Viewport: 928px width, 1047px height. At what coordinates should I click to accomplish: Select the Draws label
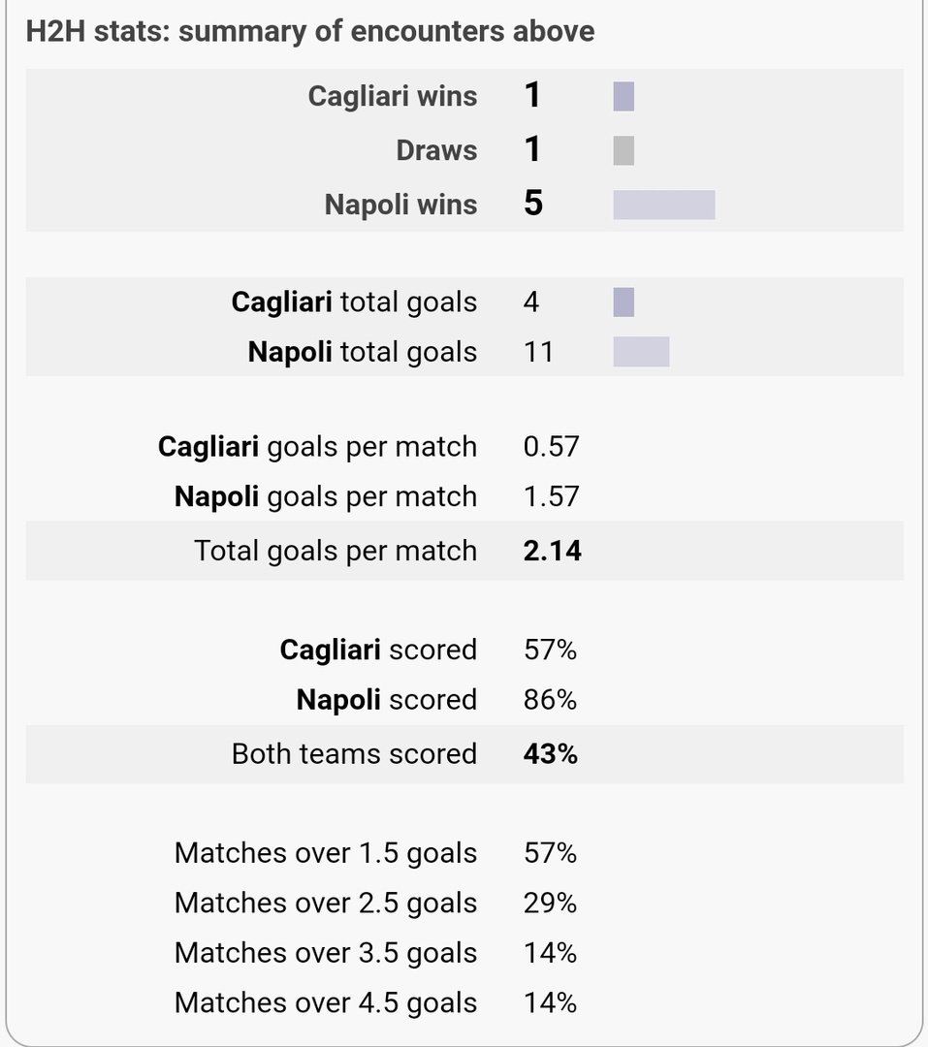[436, 151]
